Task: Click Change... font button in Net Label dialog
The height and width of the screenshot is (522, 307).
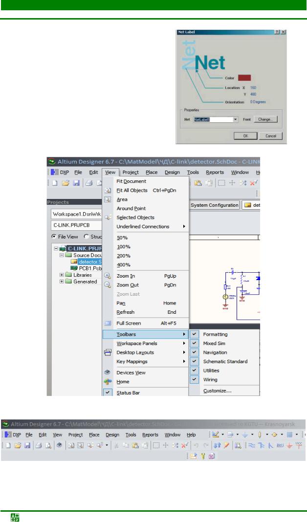Action: (x=265, y=119)
